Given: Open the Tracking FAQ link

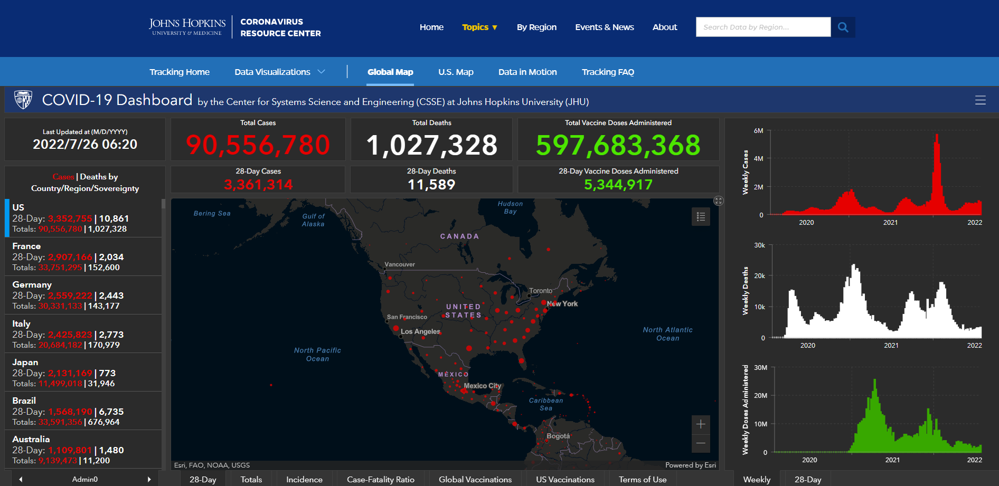Looking at the screenshot, I should 607,72.
